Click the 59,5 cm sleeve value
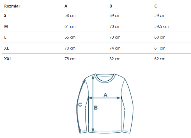The width and height of the screenshot is (191, 138). pyautogui.click(x=161, y=27)
